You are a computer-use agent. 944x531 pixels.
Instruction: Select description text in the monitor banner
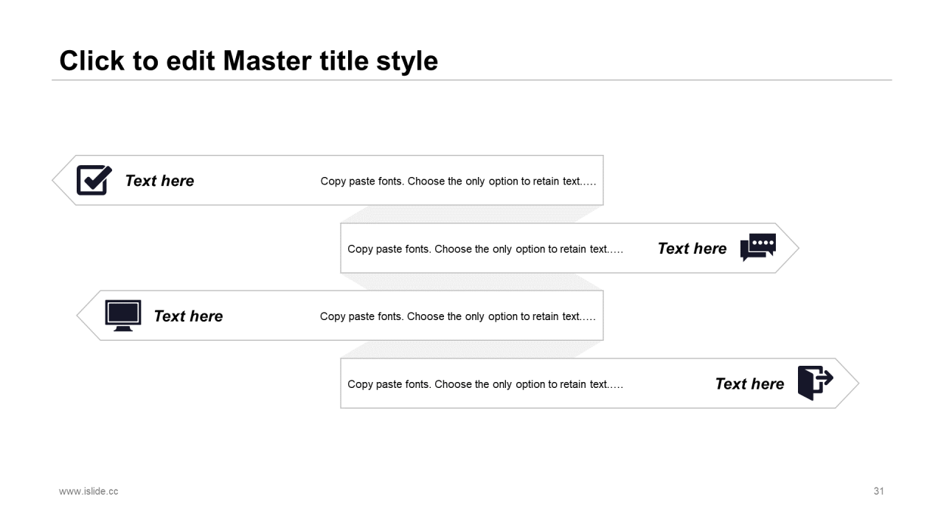tap(457, 316)
